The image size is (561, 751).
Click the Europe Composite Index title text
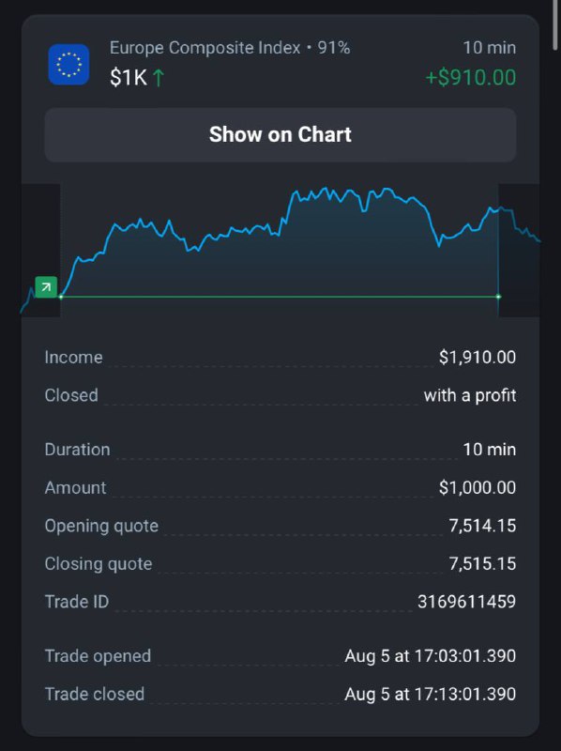click(x=205, y=48)
